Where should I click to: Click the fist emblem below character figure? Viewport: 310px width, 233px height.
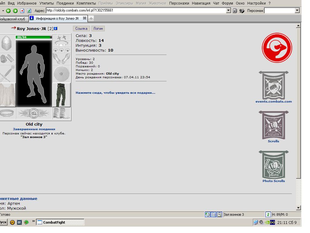click(x=34, y=113)
